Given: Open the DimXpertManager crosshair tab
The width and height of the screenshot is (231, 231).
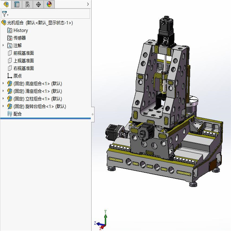Looking at the screenshot, I should (x=38, y=4).
